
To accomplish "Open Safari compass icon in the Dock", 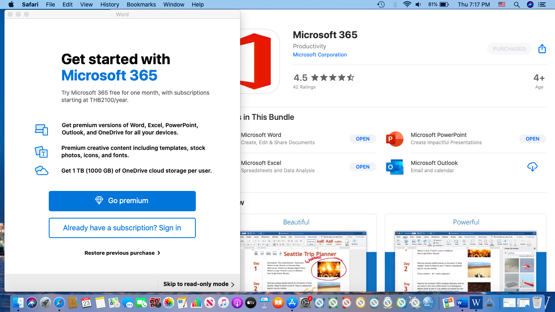I will (x=59, y=303).
